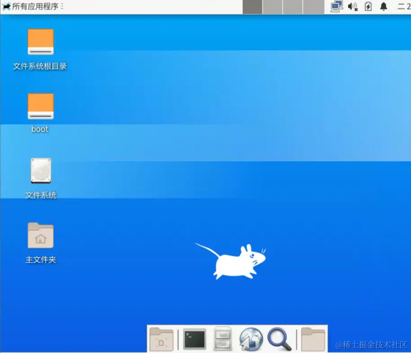411x353 pixels.
Task: Show notifications via the bell icon
Action: 384,6
